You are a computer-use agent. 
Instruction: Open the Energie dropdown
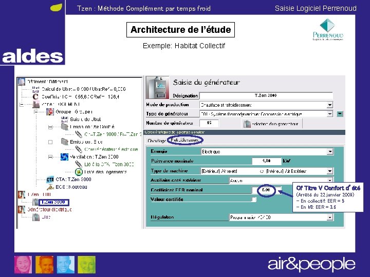[x=330, y=152]
